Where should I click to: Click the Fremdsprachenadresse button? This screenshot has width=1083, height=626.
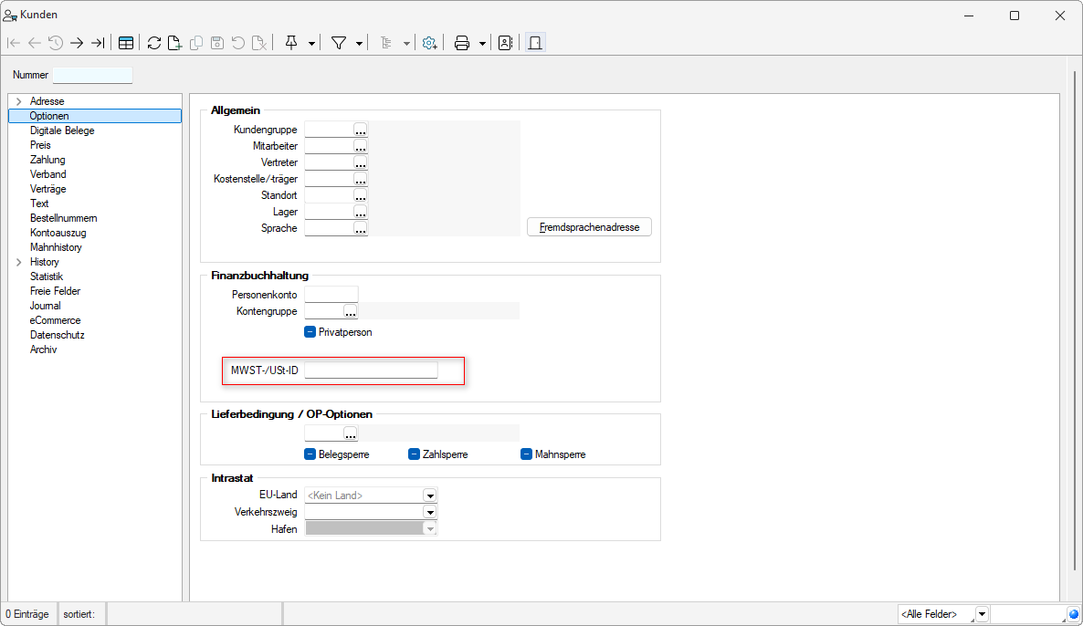pyautogui.click(x=589, y=227)
